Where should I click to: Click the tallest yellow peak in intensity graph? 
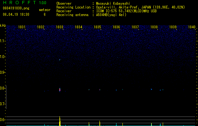pyautogui.click(x=60, y=121)
